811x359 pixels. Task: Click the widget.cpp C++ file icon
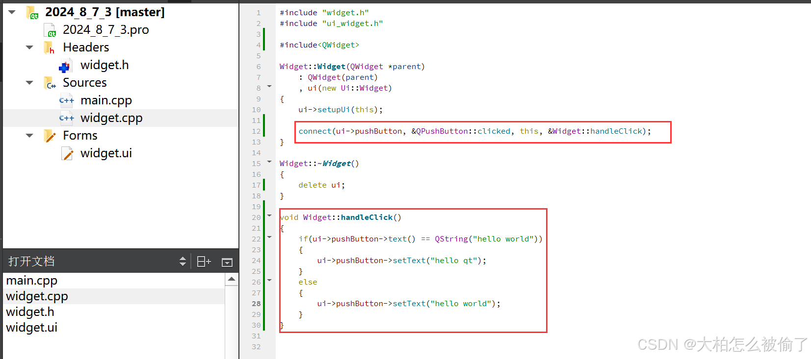(x=66, y=118)
